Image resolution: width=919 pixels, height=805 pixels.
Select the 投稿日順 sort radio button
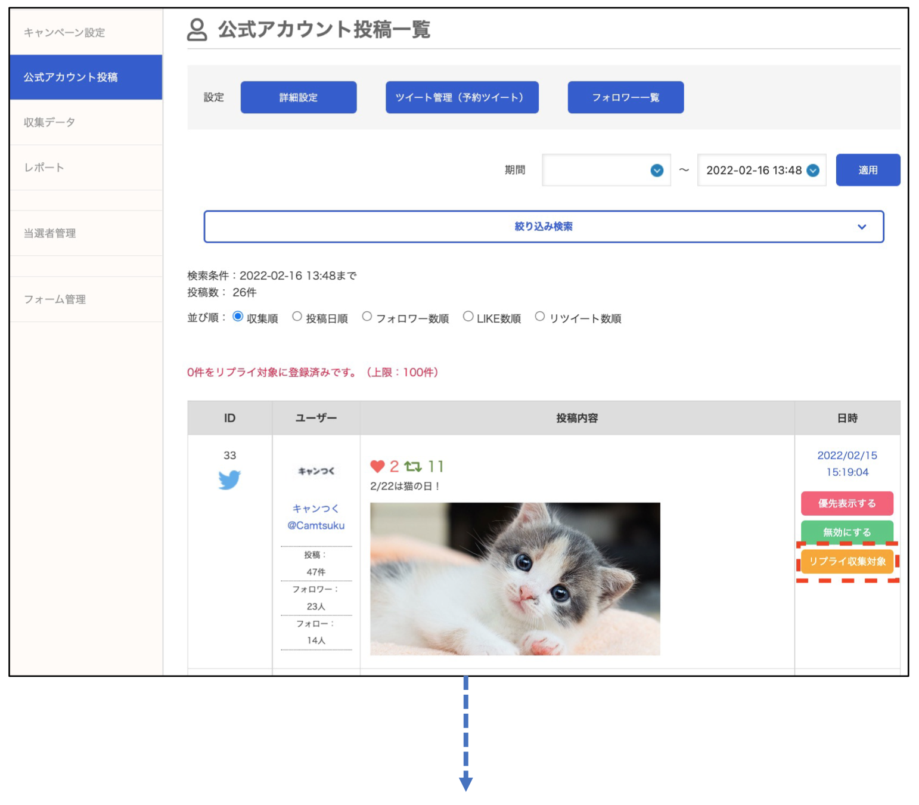coord(297,317)
